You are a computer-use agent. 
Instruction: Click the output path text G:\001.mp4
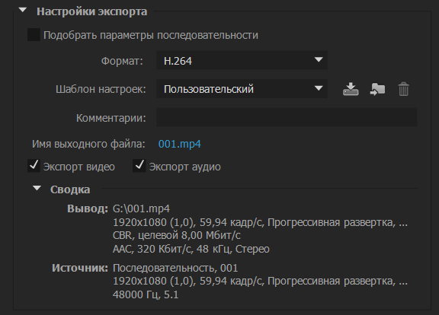(x=141, y=208)
